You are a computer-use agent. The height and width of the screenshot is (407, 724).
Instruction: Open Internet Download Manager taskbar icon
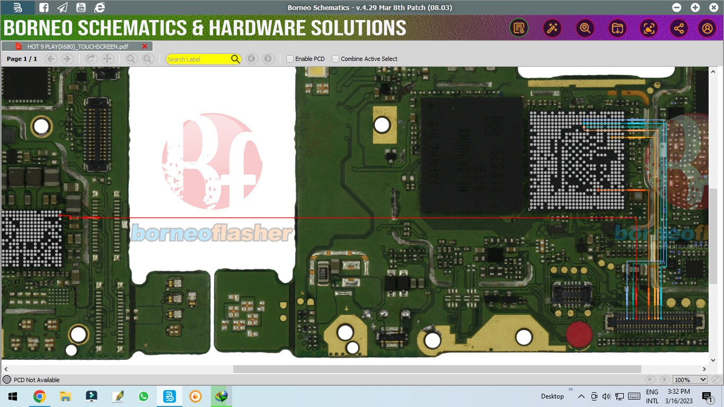(x=222, y=396)
